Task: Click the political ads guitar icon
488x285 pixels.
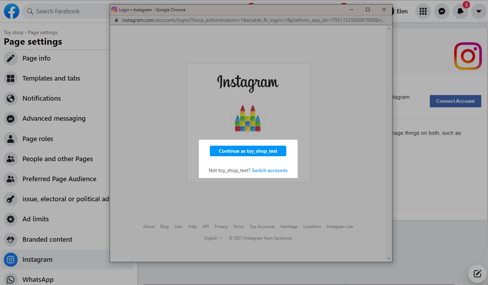Action: (x=11, y=199)
